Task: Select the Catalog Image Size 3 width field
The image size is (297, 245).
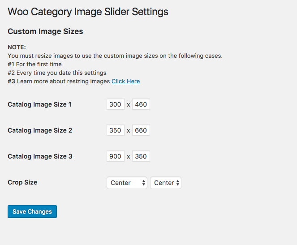Action: point(115,156)
